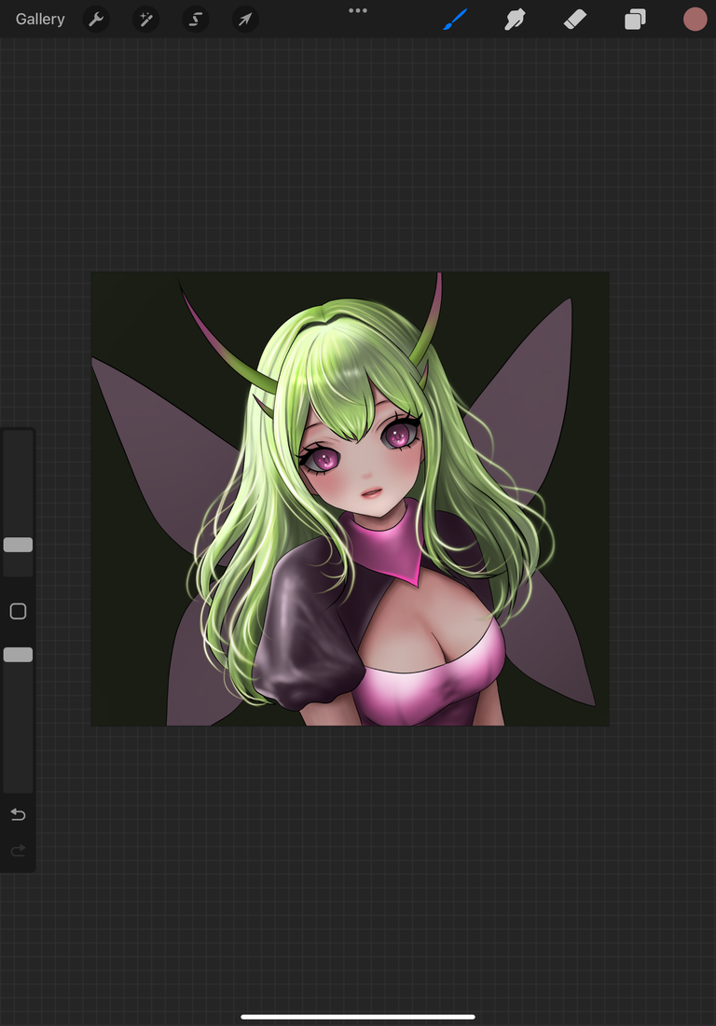Open the active color picker circle
Viewport: 716px width, 1026px height.
click(x=695, y=19)
